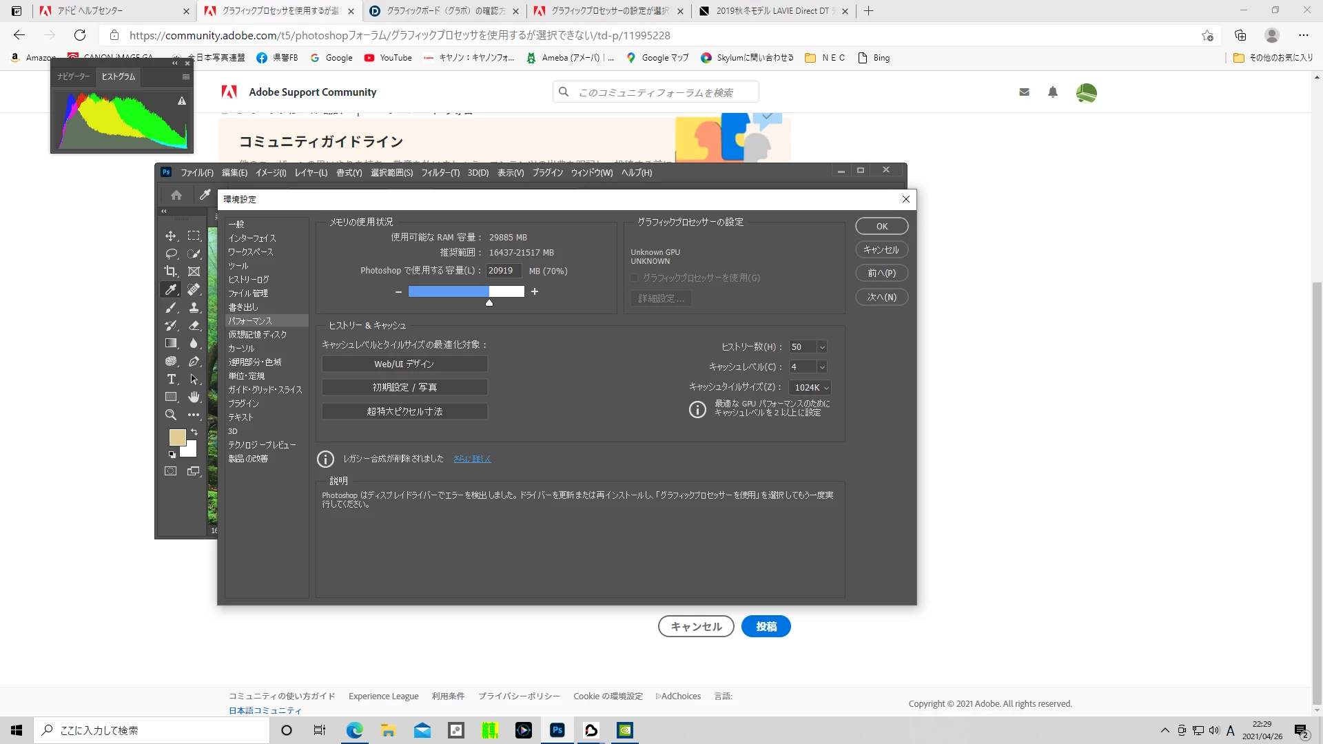Image resolution: width=1323 pixels, height=744 pixels.
Task: Select the Move tool
Action: tap(170, 236)
